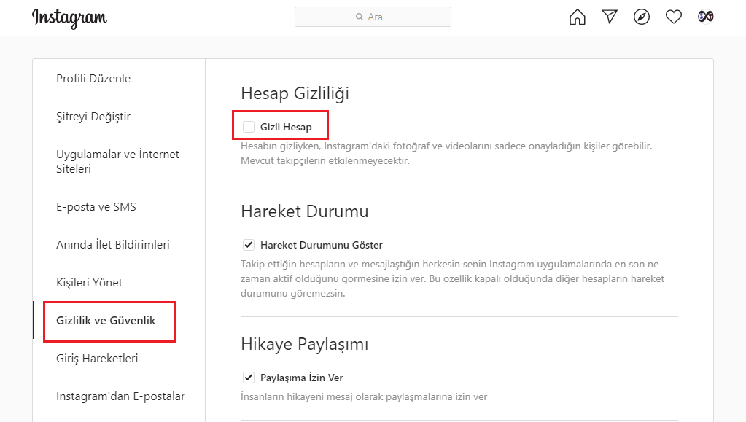Click the Hareket Durumu heading
746x422 pixels.
[x=305, y=211]
